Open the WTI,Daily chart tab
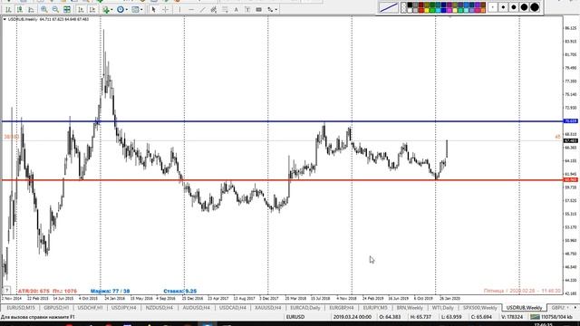580x326 pixels. click(x=442, y=308)
